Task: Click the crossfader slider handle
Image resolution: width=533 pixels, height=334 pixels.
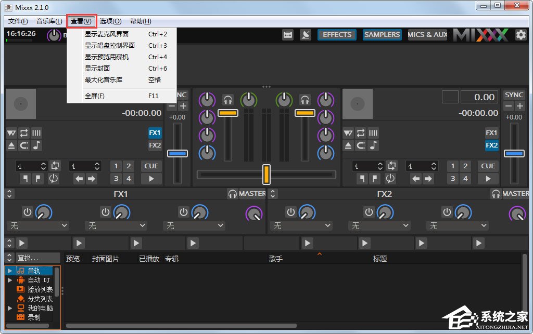Action: [266, 175]
